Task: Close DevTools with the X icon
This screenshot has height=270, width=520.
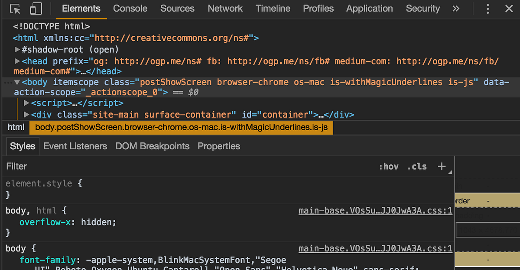Action: tap(509, 8)
